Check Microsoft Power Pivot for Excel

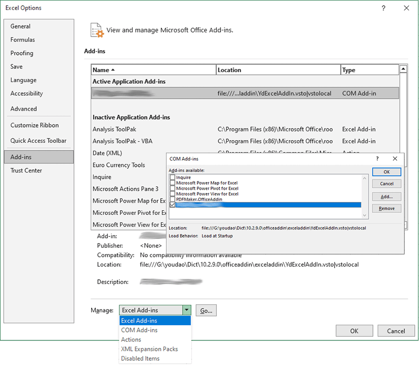[172, 188]
